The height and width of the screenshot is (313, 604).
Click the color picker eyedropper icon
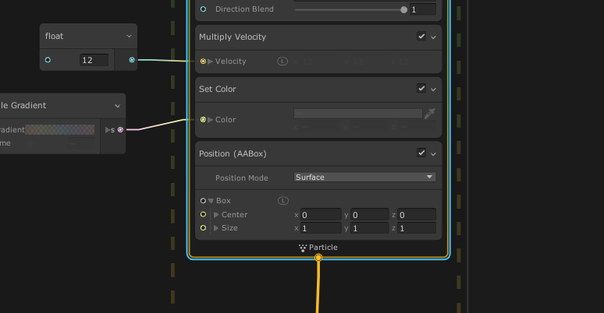[x=429, y=114]
